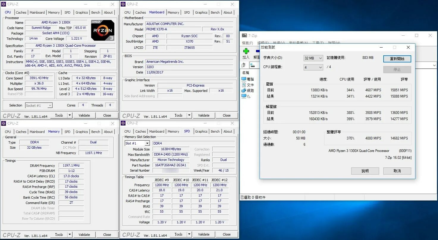Open Mainboard tab in the bottom-left Memory window

[37, 132]
